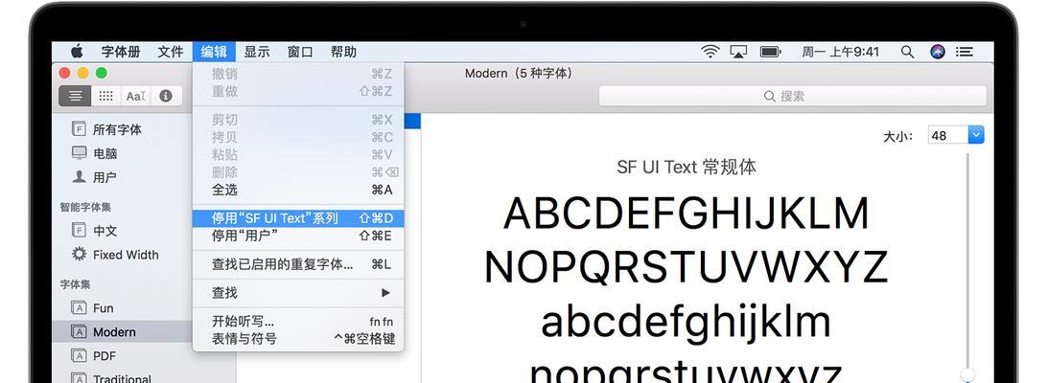Viewport: 1047px width, 383px height.
Task: Click the yellow minimize window button
Action: (x=82, y=73)
